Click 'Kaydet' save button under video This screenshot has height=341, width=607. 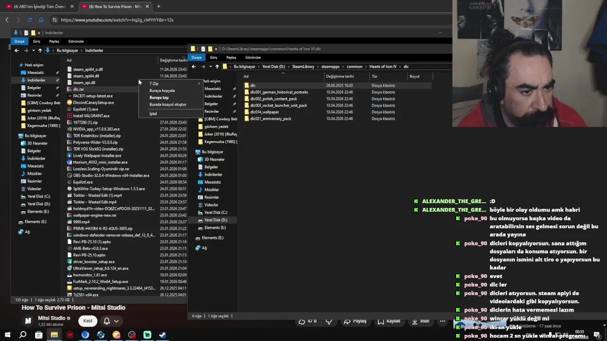389,321
